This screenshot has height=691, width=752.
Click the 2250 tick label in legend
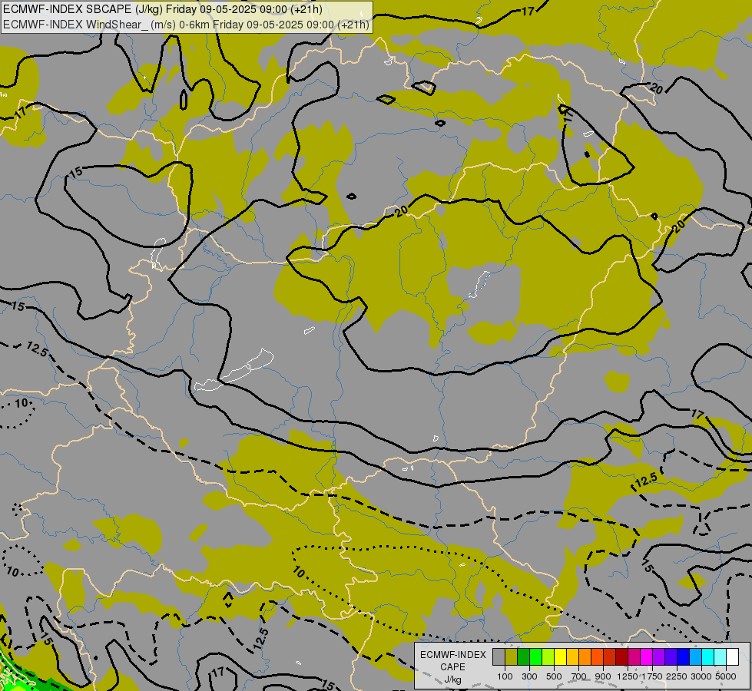(677, 676)
